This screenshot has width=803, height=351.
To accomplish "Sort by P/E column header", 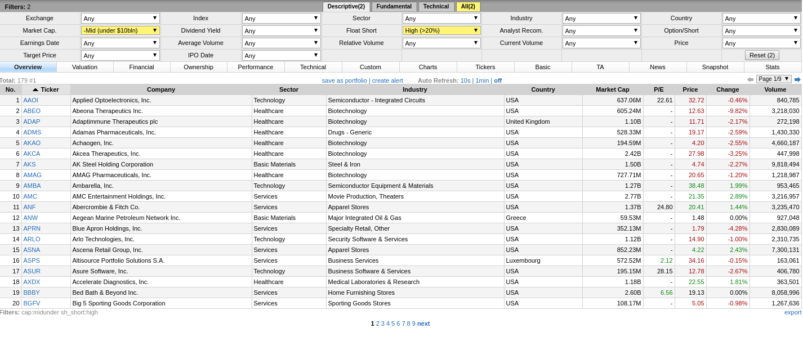I will click(659, 89).
